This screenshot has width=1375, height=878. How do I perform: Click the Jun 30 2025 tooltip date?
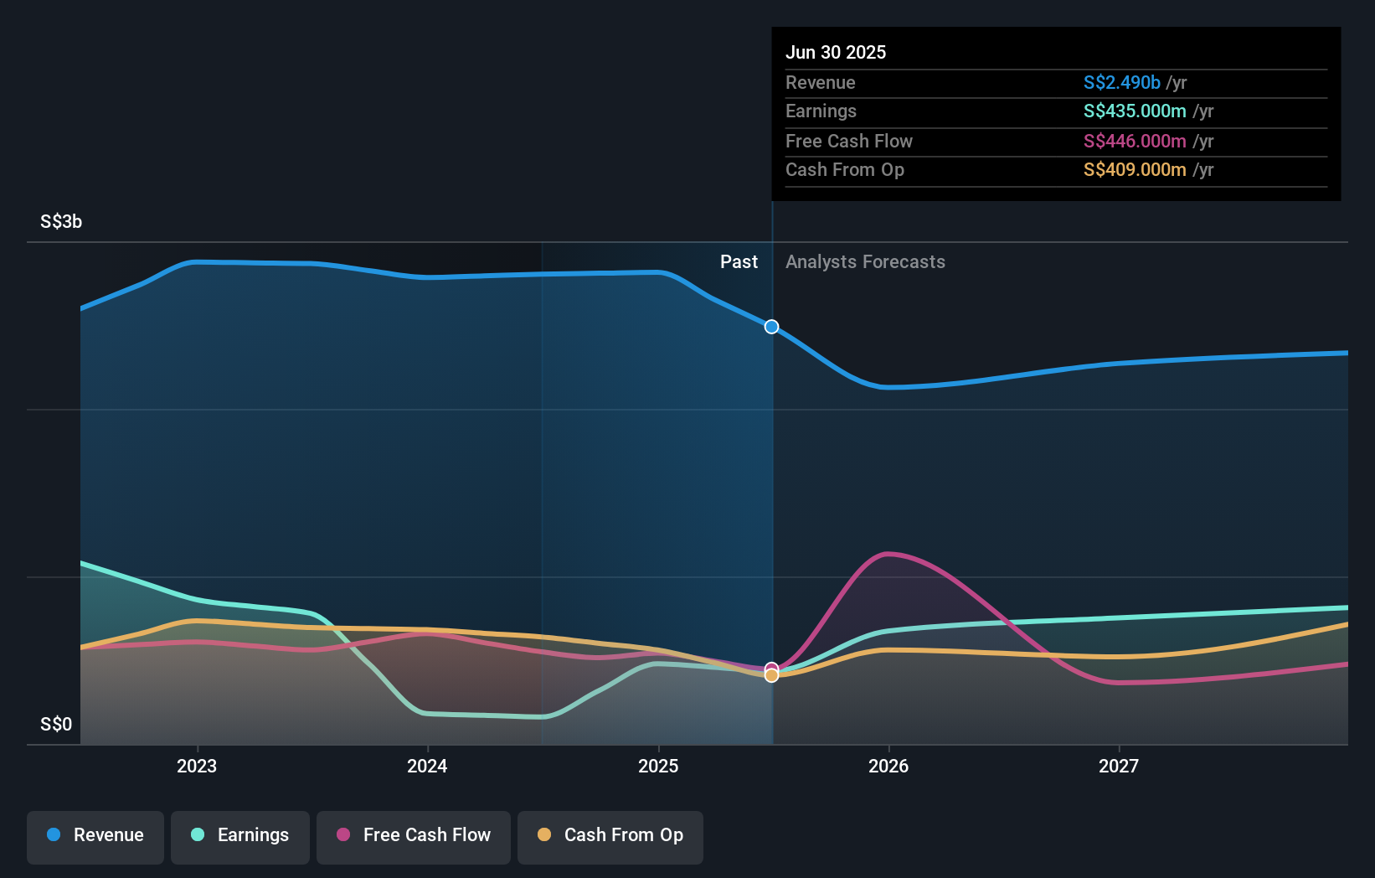836,52
